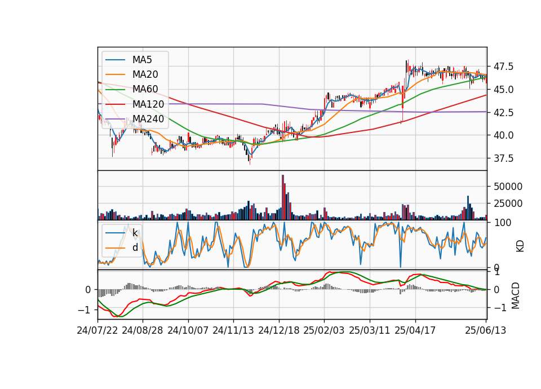The width and height of the screenshot is (541, 389).
Task: Click the 24/12/18 date axis label
Action: point(279,330)
